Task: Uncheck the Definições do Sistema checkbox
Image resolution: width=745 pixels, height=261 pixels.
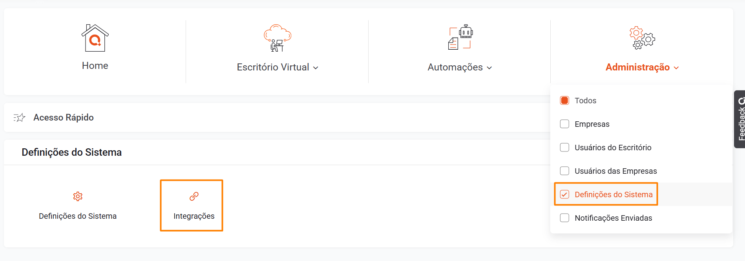Action: [564, 194]
